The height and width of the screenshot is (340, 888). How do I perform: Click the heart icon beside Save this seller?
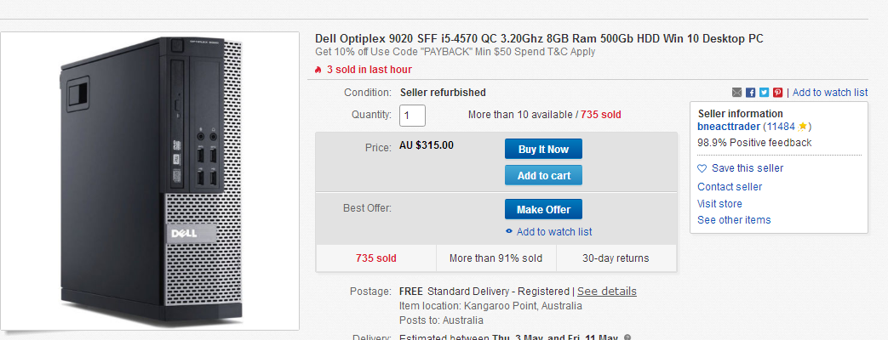702,168
